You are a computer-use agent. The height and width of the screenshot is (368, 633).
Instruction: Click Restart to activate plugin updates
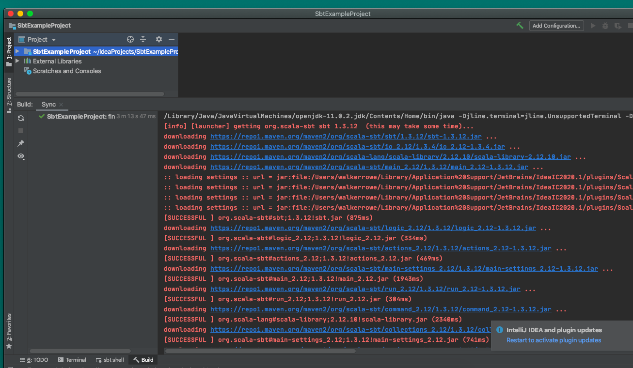554,340
